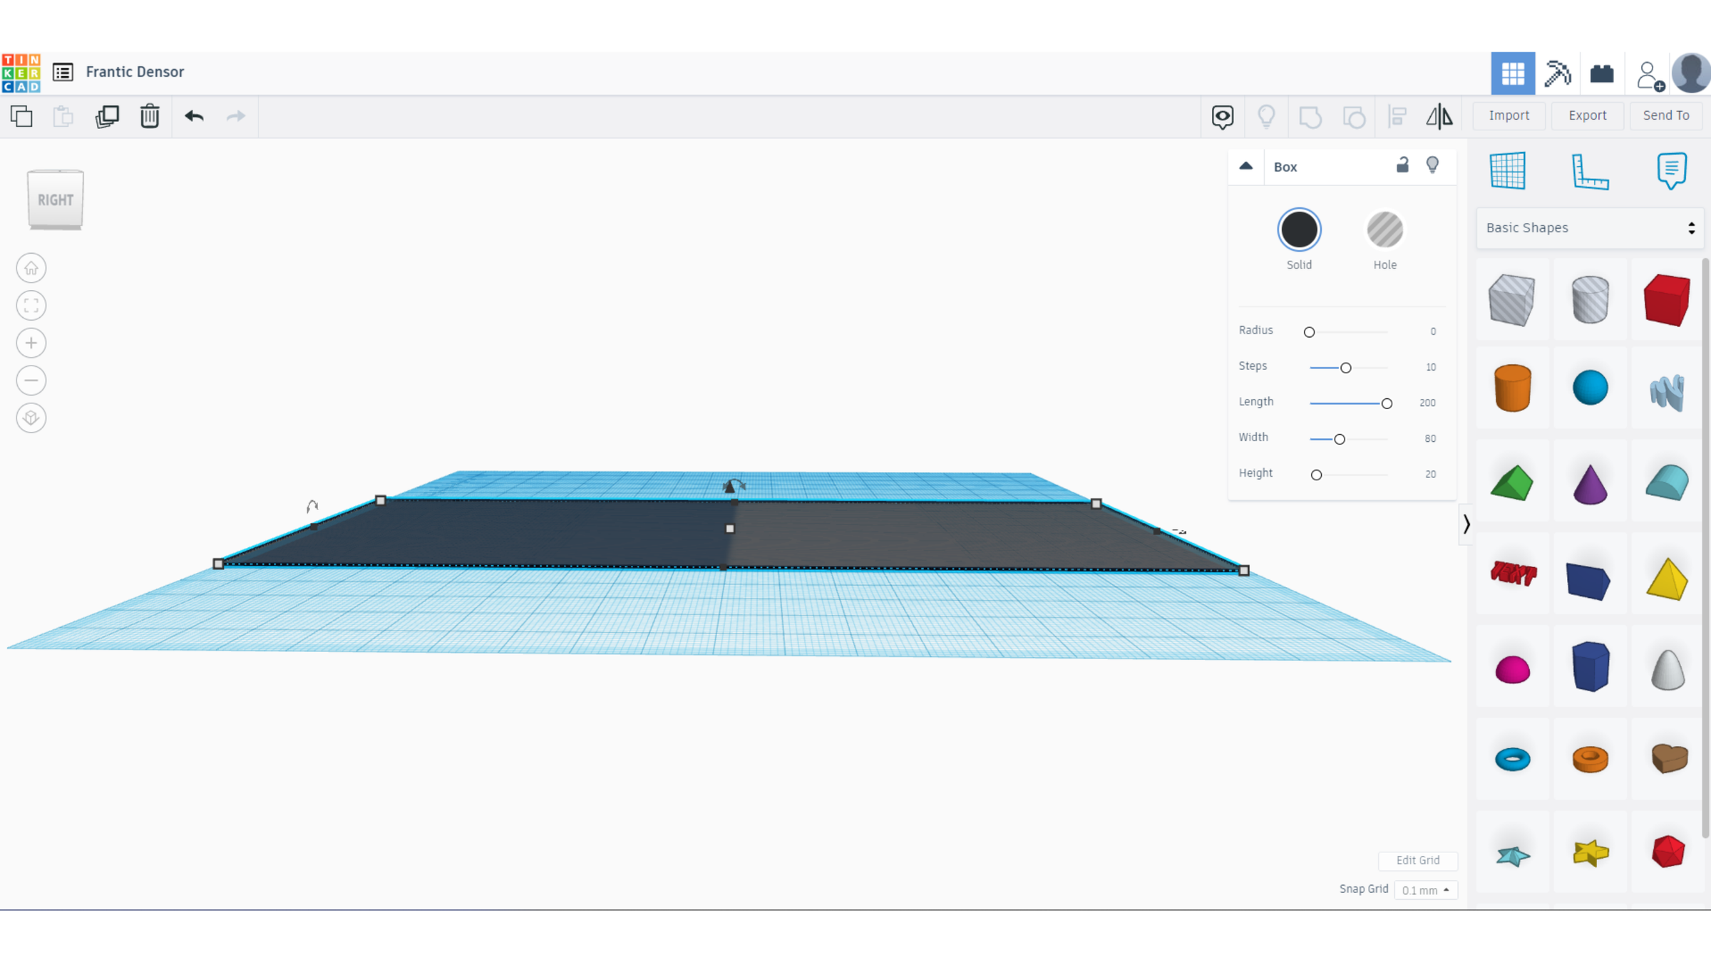Open the Basic Shapes category dropdown
The height and width of the screenshot is (962, 1711).
[x=1590, y=228]
